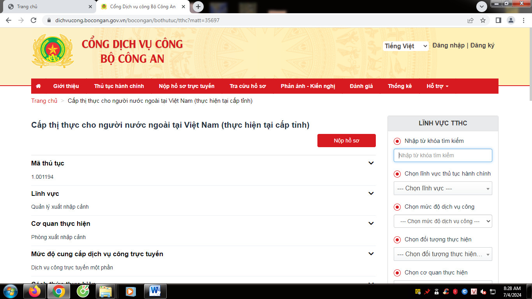The width and height of the screenshot is (532, 299).
Task: Collapse the Mã thủ tục section chevron
Action: pos(371,163)
